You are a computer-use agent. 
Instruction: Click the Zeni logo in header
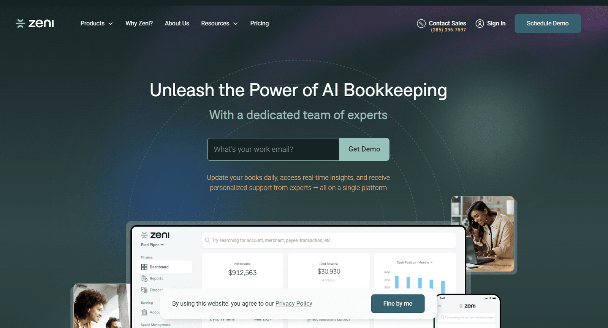tap(35, 24)
